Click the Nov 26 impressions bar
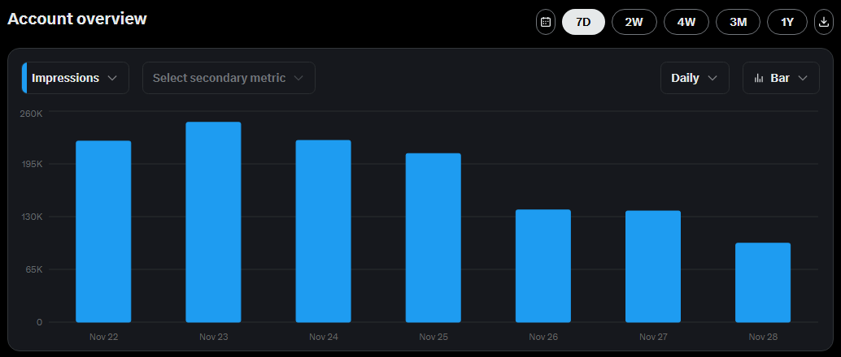The width and height of the screenshot is (841, 357). pos(543,266)
